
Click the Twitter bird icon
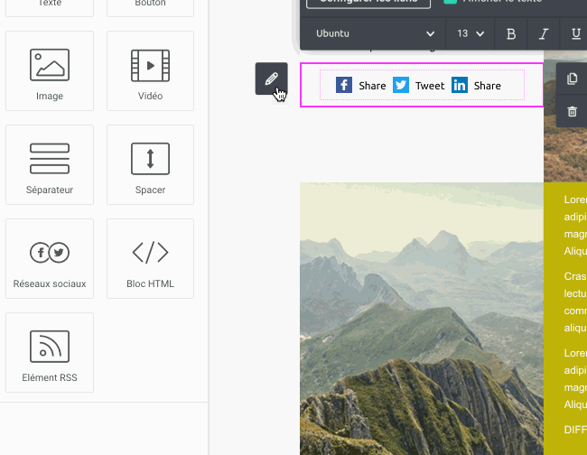pyautogui.click(x=401, y=85)
